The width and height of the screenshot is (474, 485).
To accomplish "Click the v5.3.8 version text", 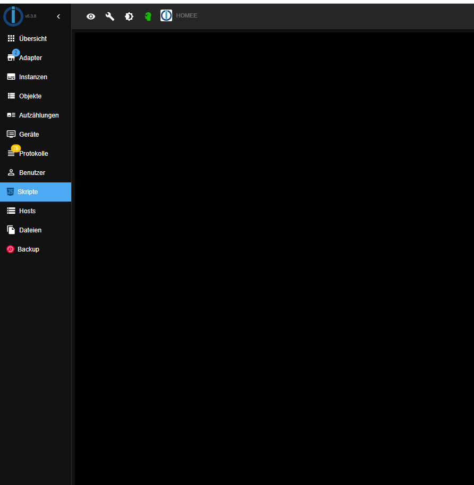I will (x=31, y=16).
